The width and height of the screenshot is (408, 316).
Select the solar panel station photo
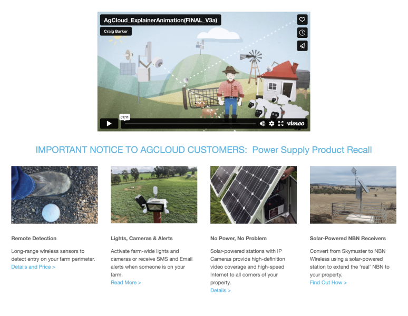click(x=254, y=195)
